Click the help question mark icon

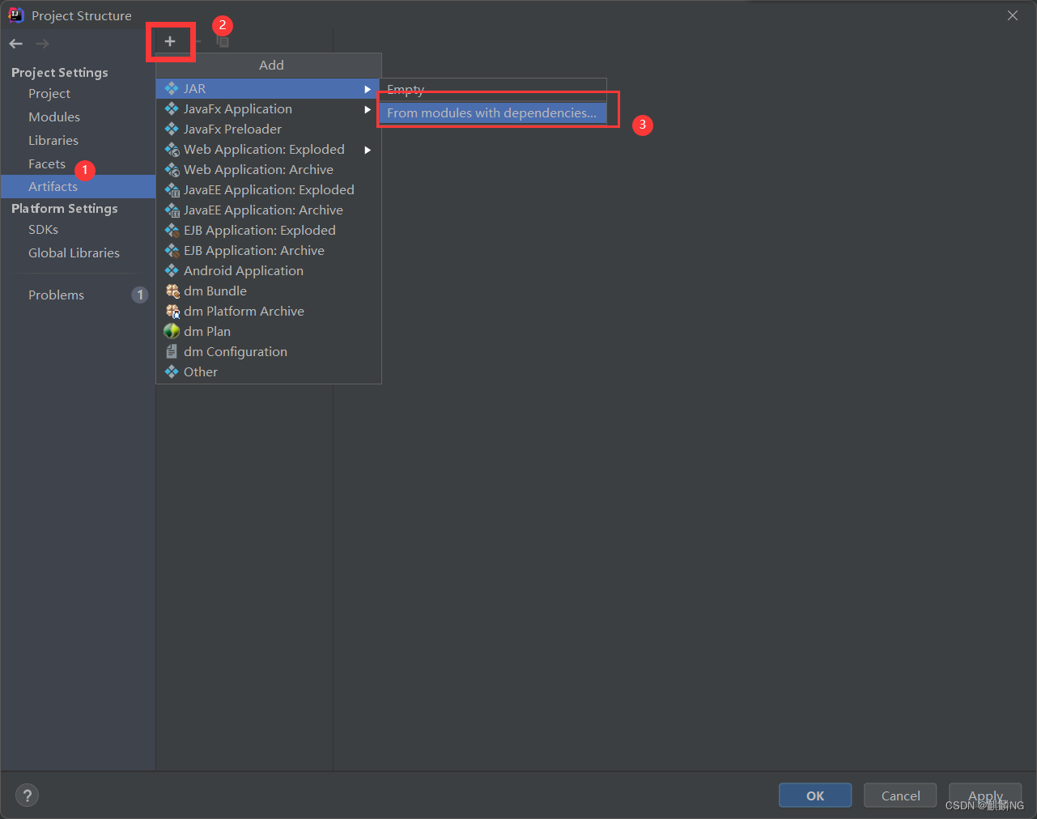pyautogui.click(x=27, y=796)
